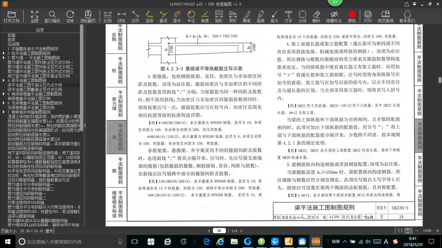442x248 pixels.
Task: Go to next page arrow
Action: coord(241,231)
